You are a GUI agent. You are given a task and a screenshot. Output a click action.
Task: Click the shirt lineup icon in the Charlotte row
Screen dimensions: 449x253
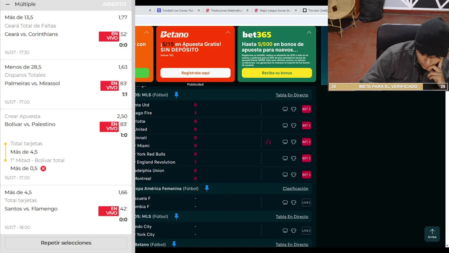(x=294, y=125)
